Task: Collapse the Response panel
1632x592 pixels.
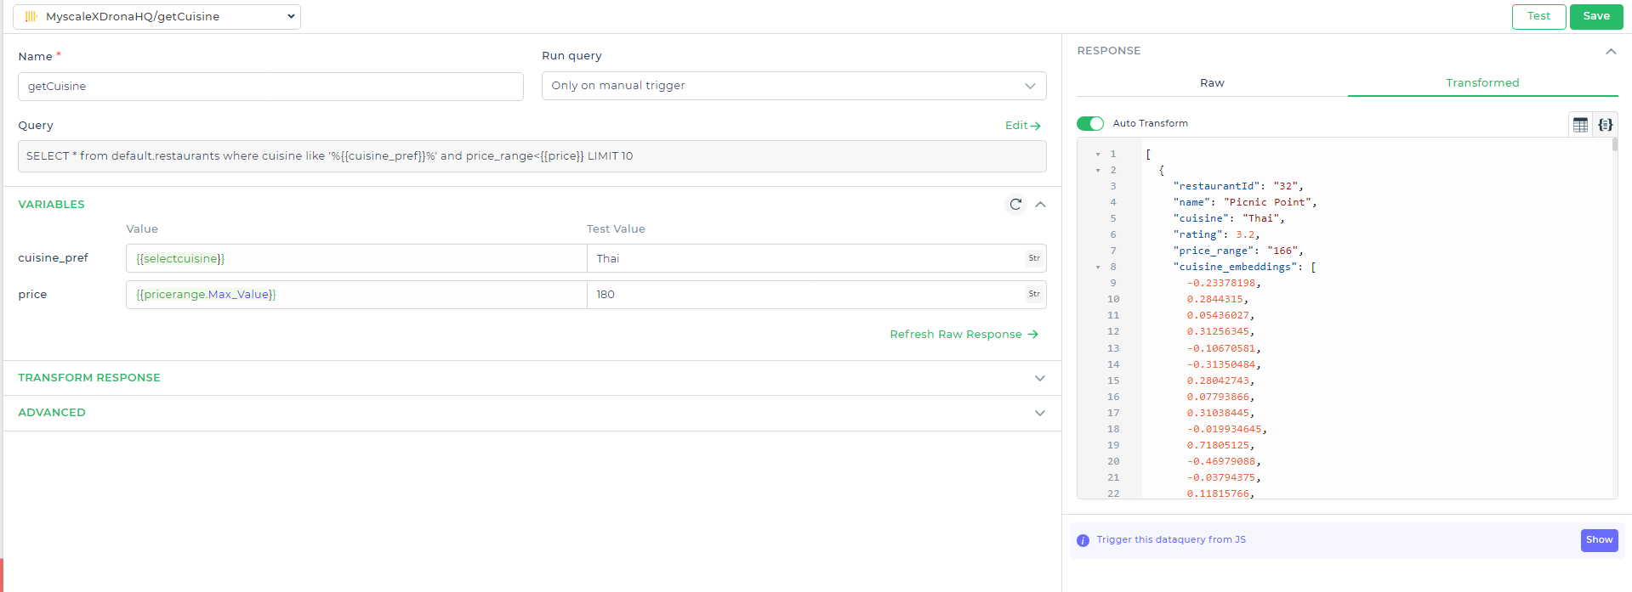Action: pyautogui.click(x=1610, y=52)
